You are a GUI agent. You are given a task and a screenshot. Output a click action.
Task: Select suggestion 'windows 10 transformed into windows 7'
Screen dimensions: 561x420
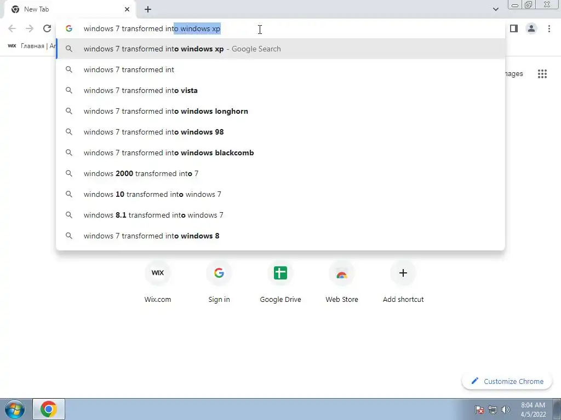tap(280, 194)
